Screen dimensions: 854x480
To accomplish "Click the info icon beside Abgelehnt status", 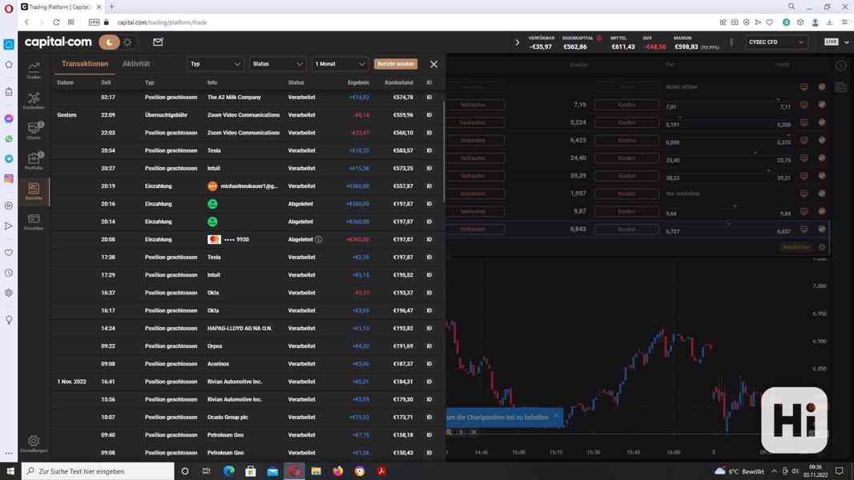I will pyautogui.click(x=318, y=239).
